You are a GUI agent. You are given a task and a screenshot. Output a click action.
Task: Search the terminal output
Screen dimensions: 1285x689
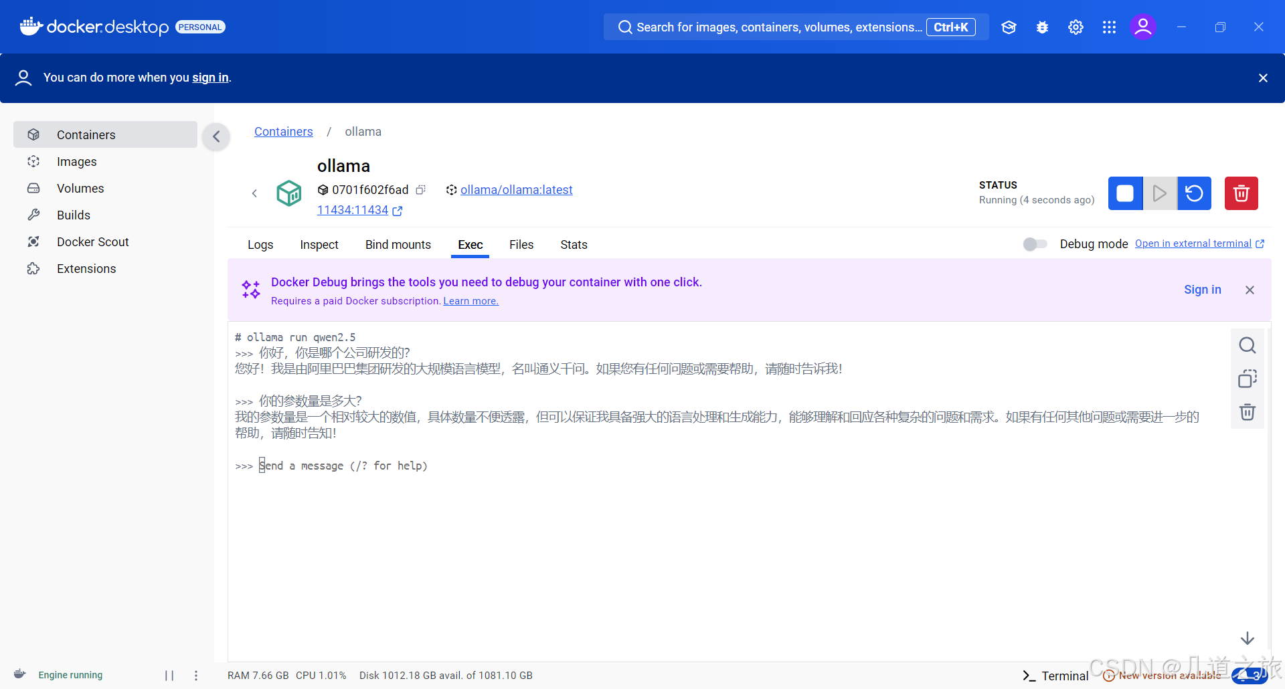point(1247,344)
